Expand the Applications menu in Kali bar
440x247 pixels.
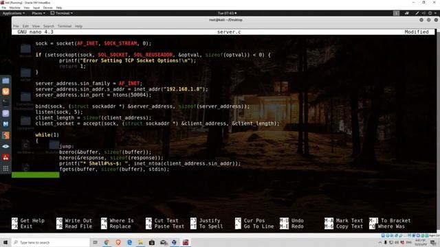(x=14, y=13)
